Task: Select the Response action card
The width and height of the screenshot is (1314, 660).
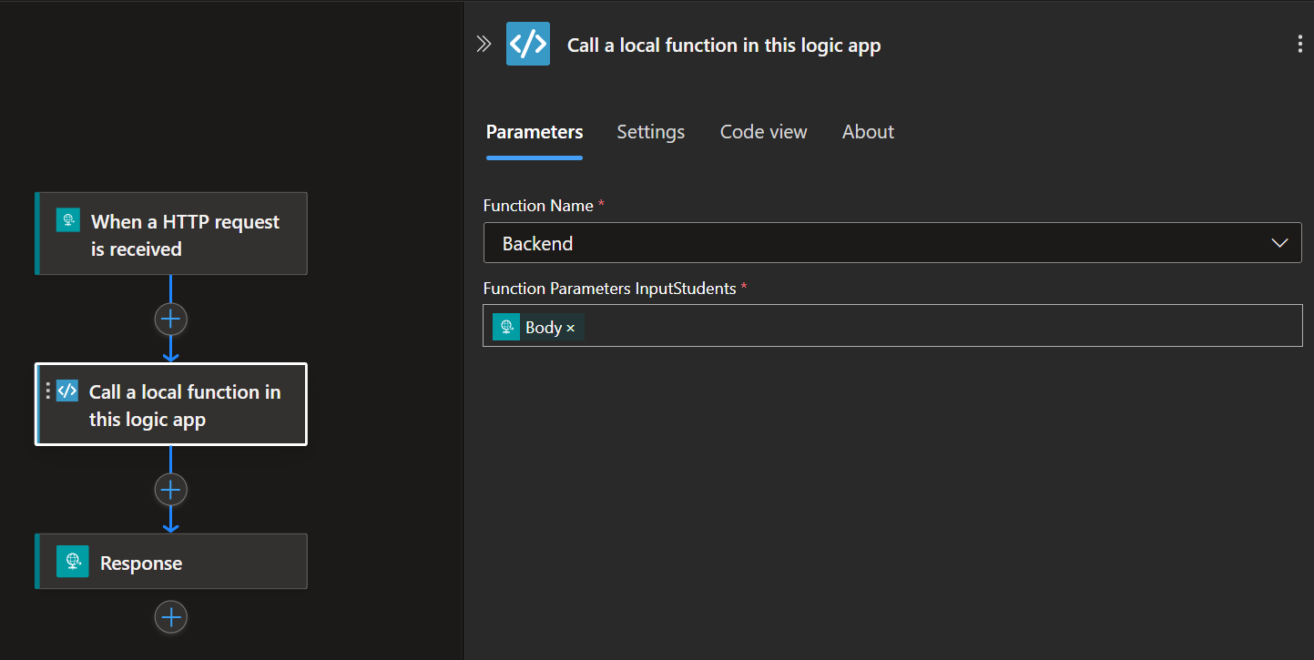Action: tap(170, 561)
